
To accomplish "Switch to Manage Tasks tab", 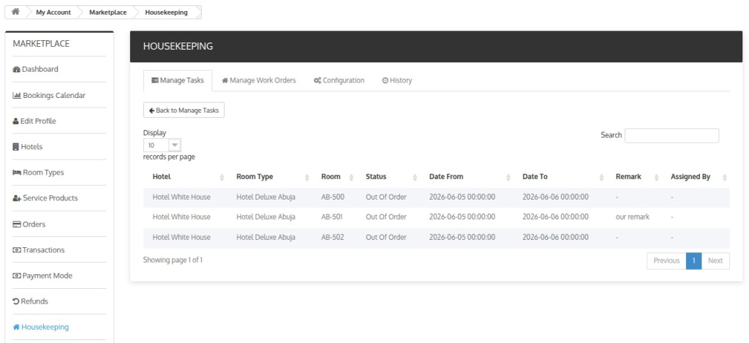I will tap(178, 80).
